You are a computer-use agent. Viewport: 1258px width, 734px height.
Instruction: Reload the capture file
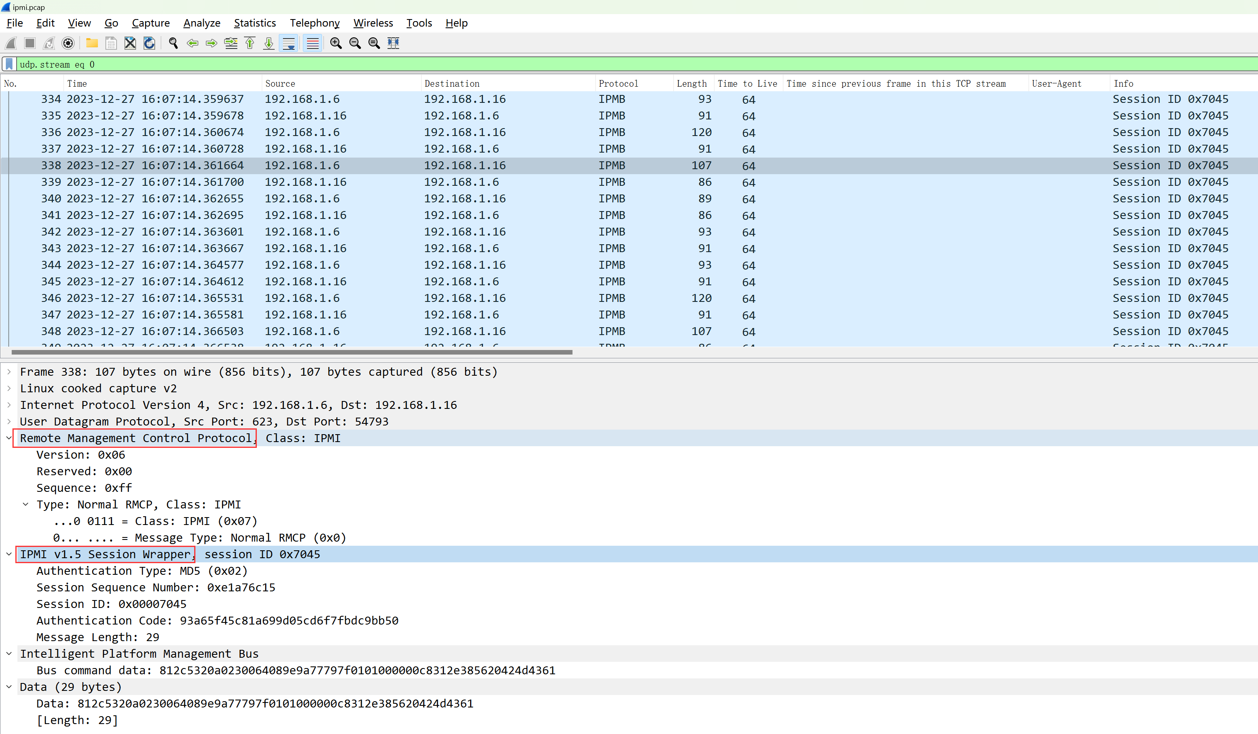149,44
